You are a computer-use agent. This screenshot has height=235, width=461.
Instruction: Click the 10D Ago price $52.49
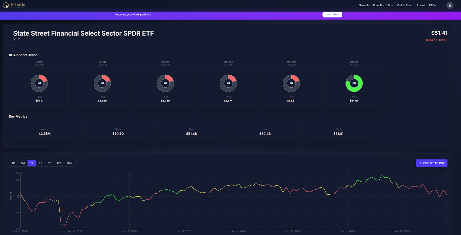point(165,101)
